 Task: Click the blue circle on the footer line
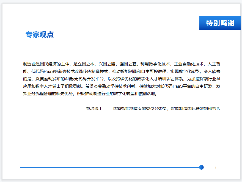[x=201, y=167]
